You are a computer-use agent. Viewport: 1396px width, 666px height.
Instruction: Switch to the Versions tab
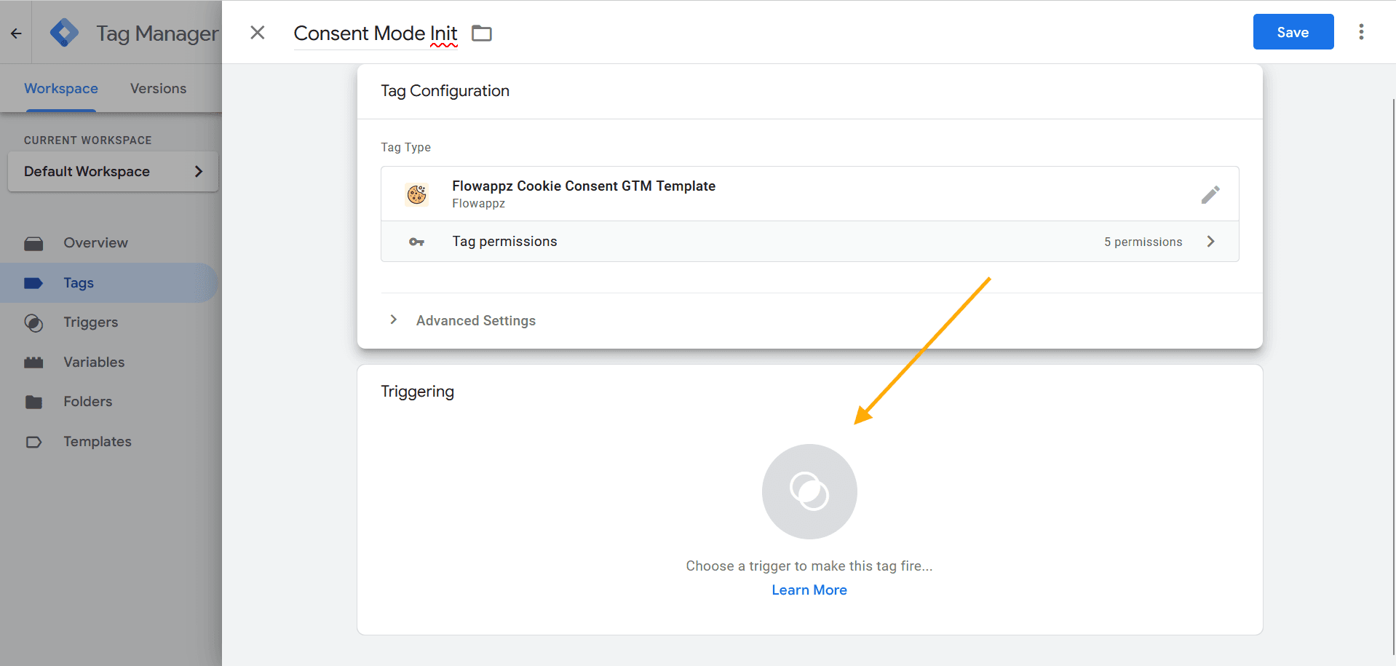(158, 88)
